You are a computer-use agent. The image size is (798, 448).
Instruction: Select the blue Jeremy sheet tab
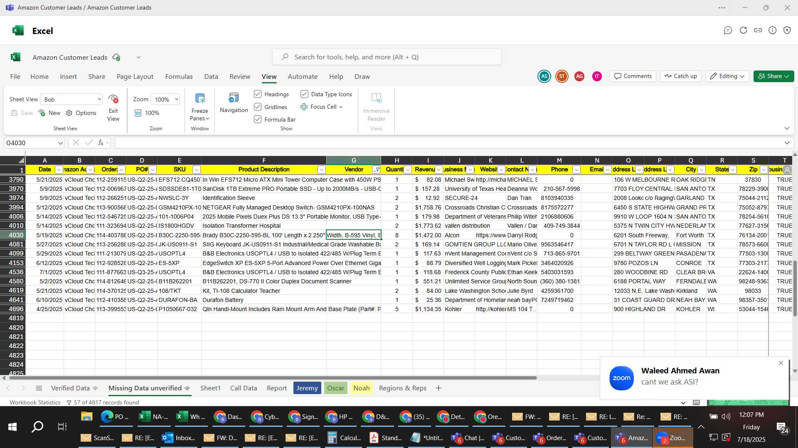[307, 388]
